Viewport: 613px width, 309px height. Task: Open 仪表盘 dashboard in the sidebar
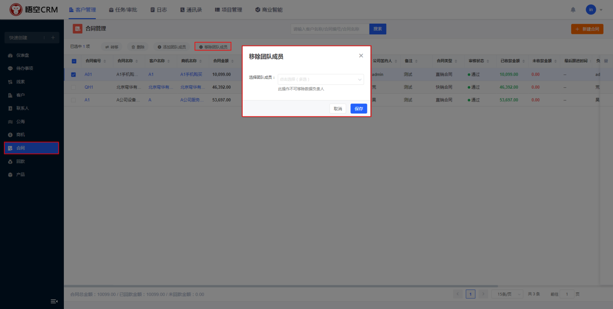click(x=22, y=55)
